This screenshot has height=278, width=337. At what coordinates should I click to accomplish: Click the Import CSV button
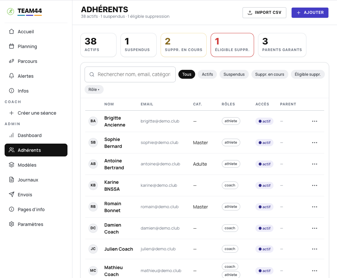coord(264,13)
